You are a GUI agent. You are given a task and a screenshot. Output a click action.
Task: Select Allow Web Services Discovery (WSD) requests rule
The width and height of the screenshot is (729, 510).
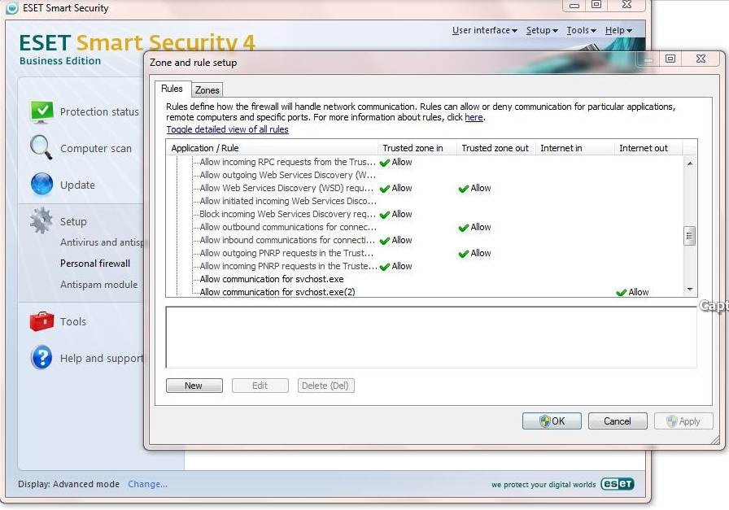pyautogui.click(x=286, y=188)
